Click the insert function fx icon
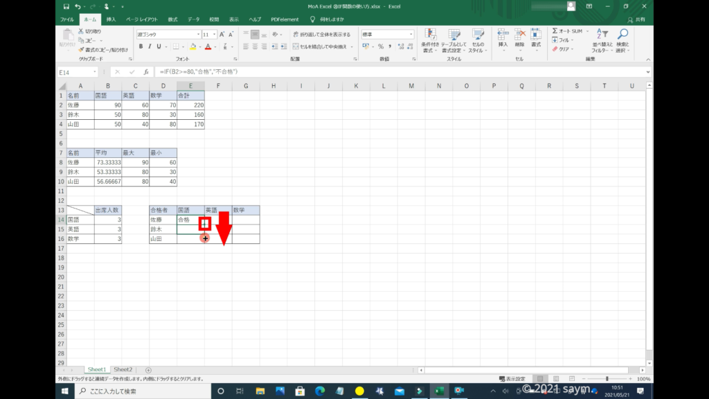 click(x=146, y=72)
